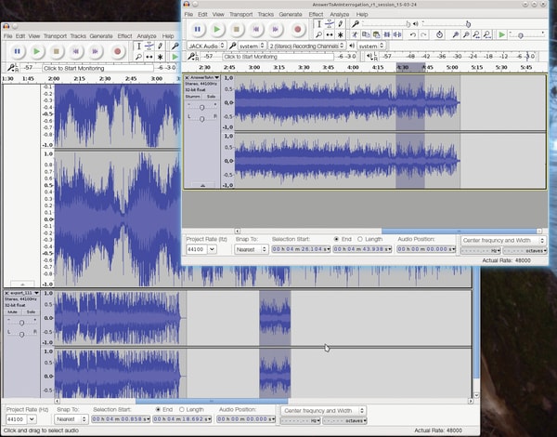557x437 pixels.
Task: Undo the last action via toolbar arrow
Action: point(412,34)
